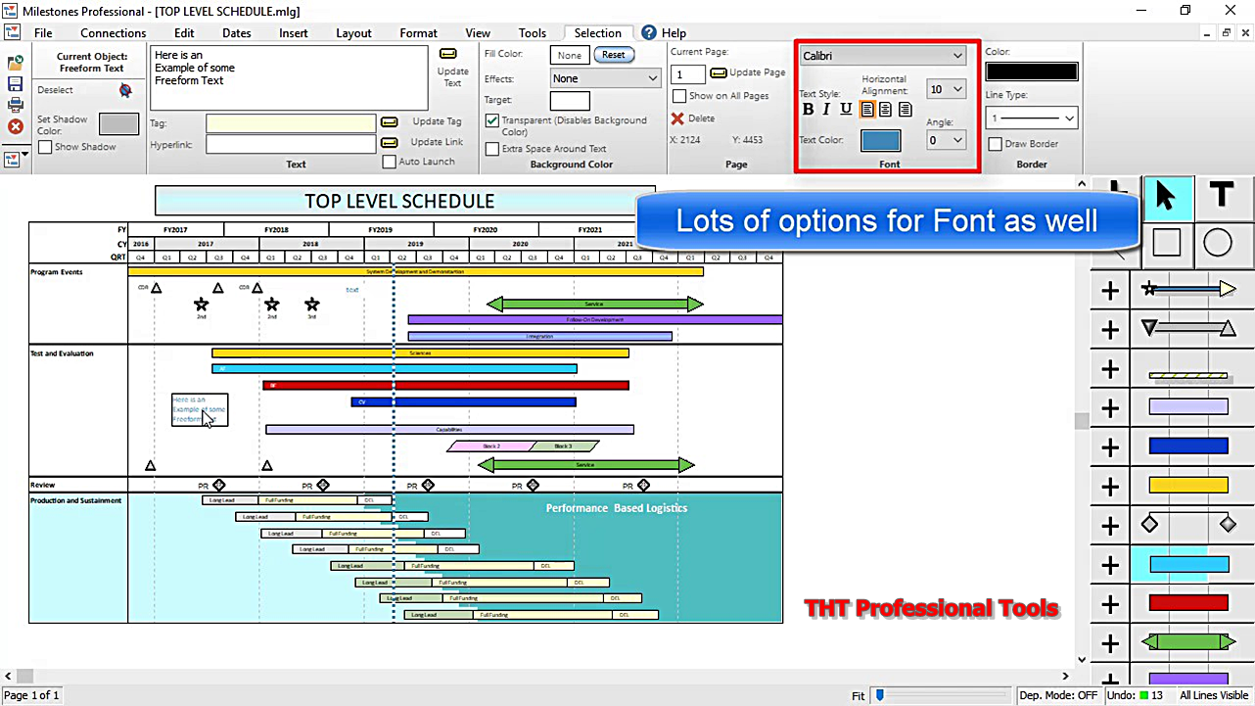Click plus beside yellow hatched bar

pos(1110,369)
